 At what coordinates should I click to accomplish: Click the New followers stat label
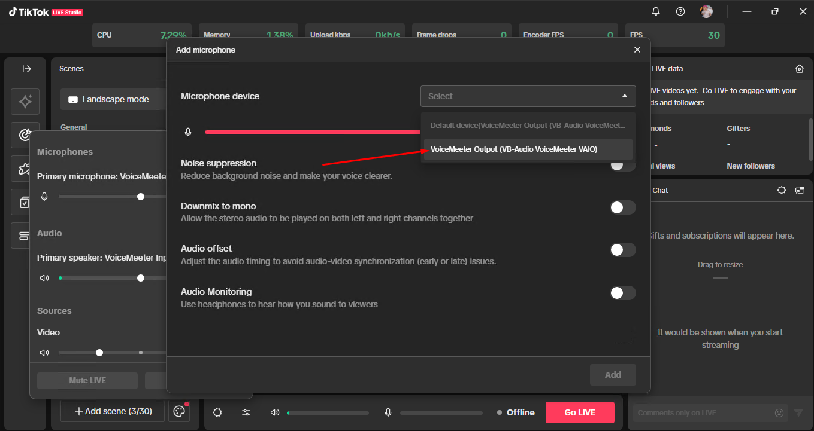tap(751, 166)
